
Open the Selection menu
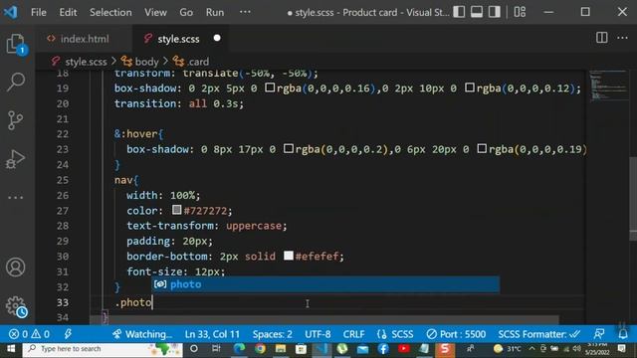point(110,12)
